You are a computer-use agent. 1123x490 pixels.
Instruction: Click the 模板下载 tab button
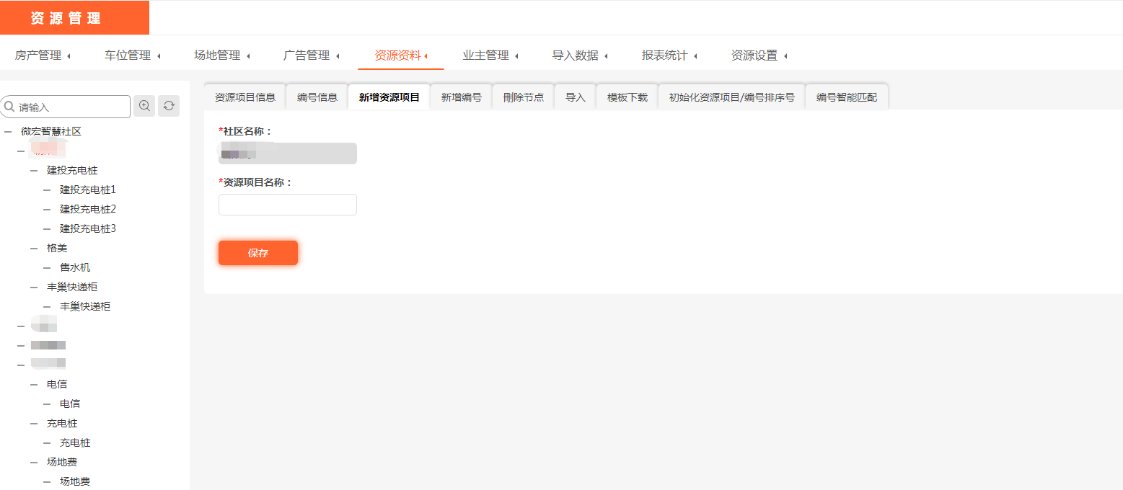627,97
